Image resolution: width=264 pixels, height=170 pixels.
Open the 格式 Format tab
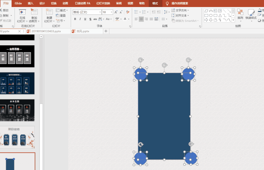point(155,3)
